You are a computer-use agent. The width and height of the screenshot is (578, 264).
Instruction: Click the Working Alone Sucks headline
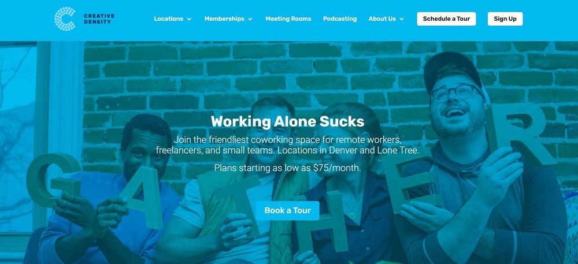tap(287, 121)
